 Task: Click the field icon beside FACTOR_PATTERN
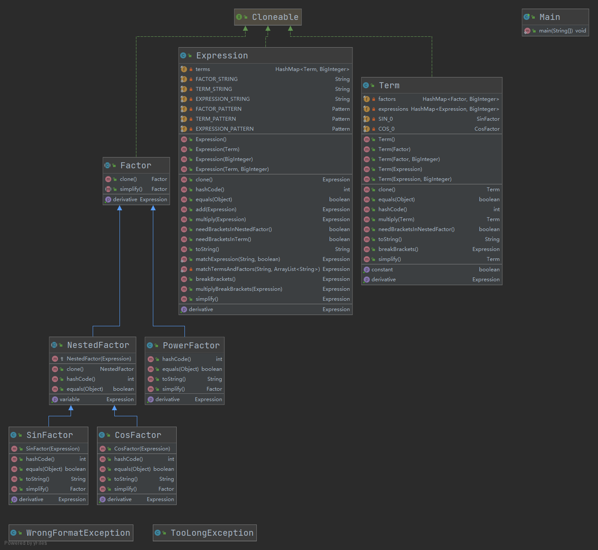pos(184,109)
